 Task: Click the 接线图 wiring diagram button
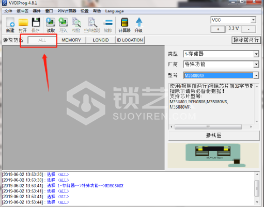point(214,135)
